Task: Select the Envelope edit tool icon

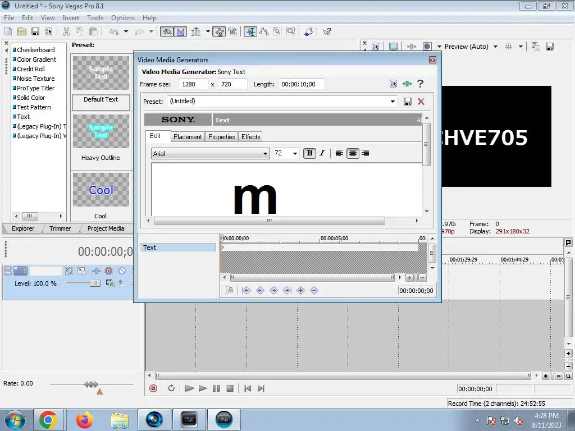Action: coord(264,31)
